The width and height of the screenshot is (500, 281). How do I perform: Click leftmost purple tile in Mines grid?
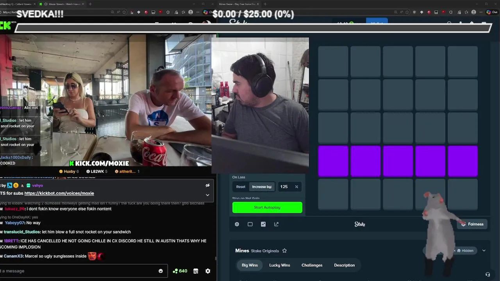(x=333, y=161)
